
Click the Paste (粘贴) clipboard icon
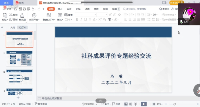[x=5, y=15]
